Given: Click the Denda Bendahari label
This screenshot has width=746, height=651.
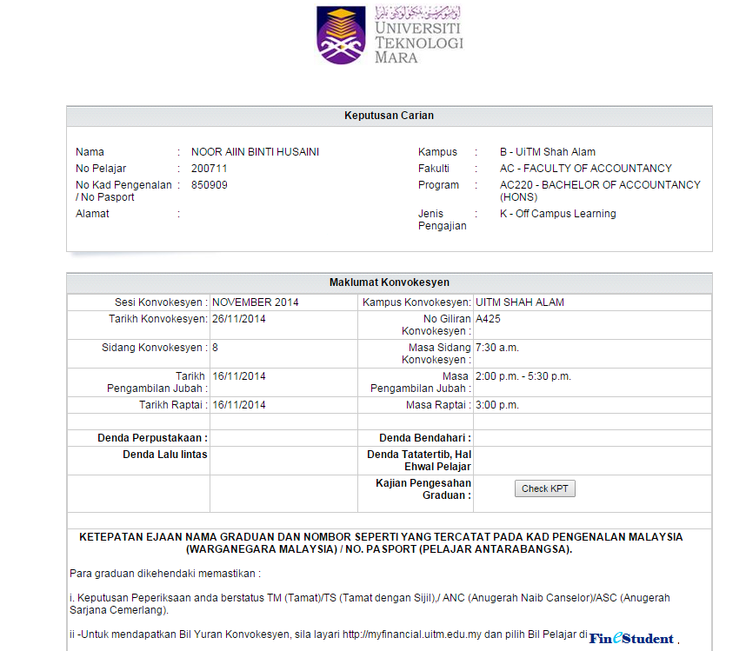Looking at the screenshot, I should click(425, 438).
